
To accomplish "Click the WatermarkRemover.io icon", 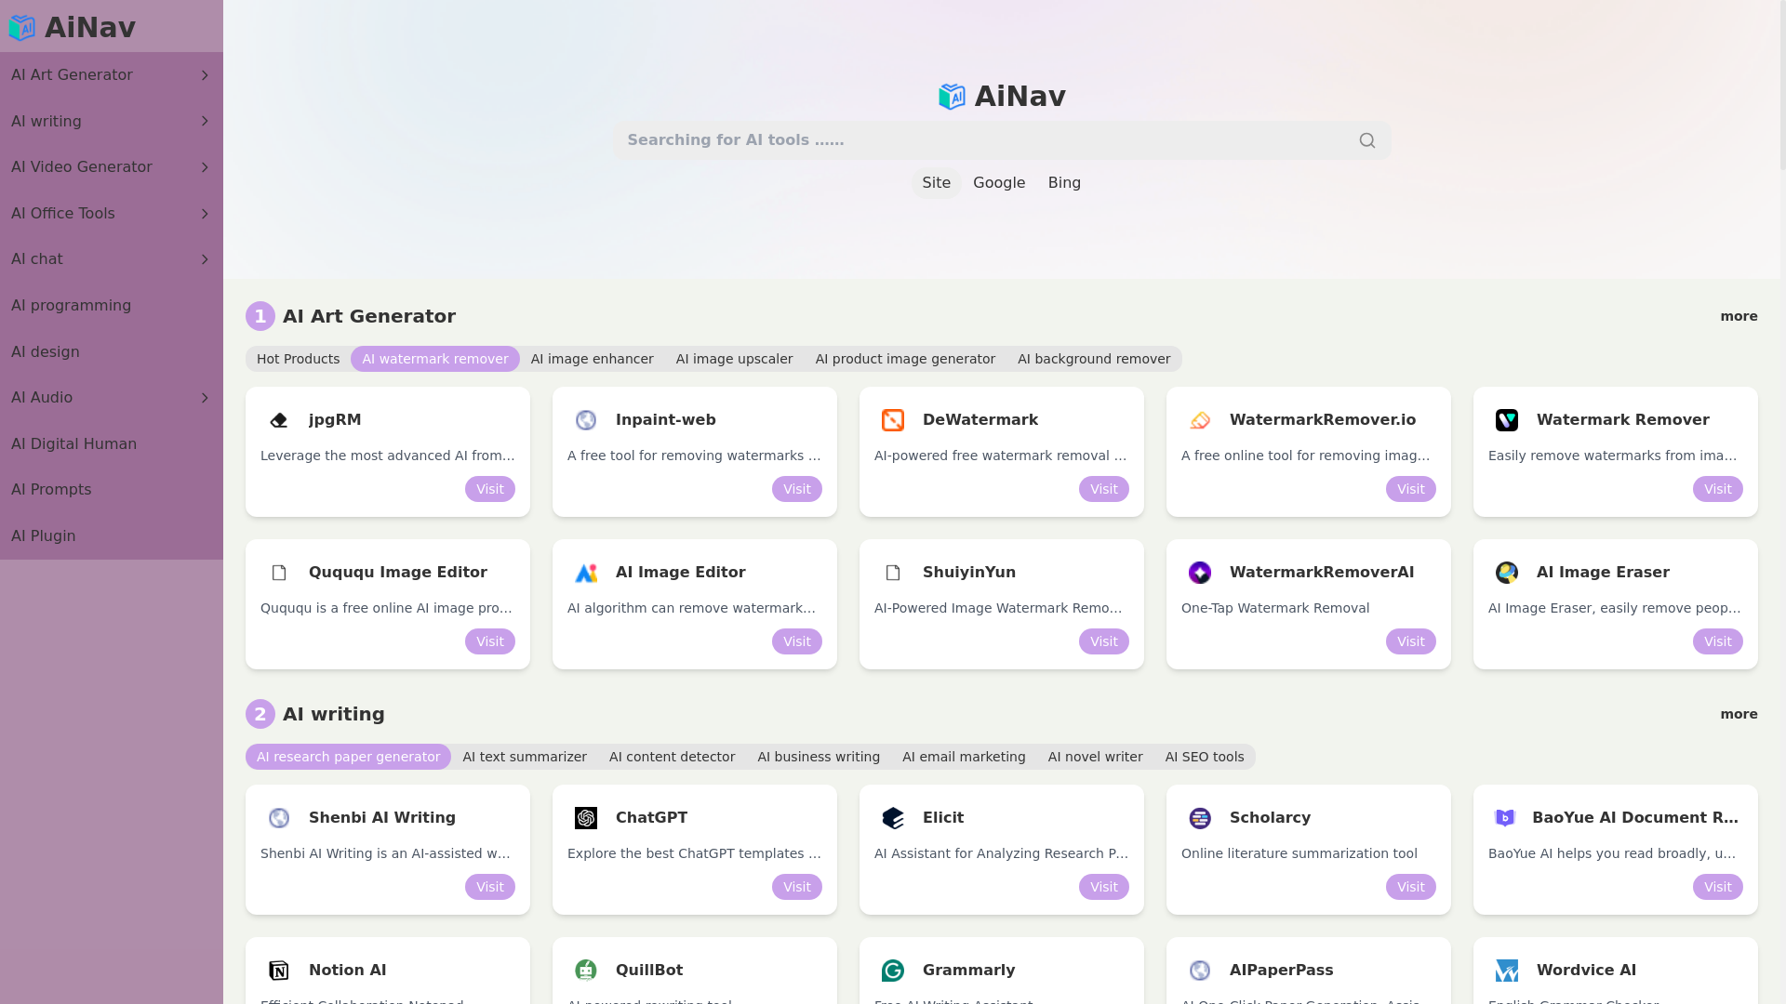I will click(x=1200, y=420).
